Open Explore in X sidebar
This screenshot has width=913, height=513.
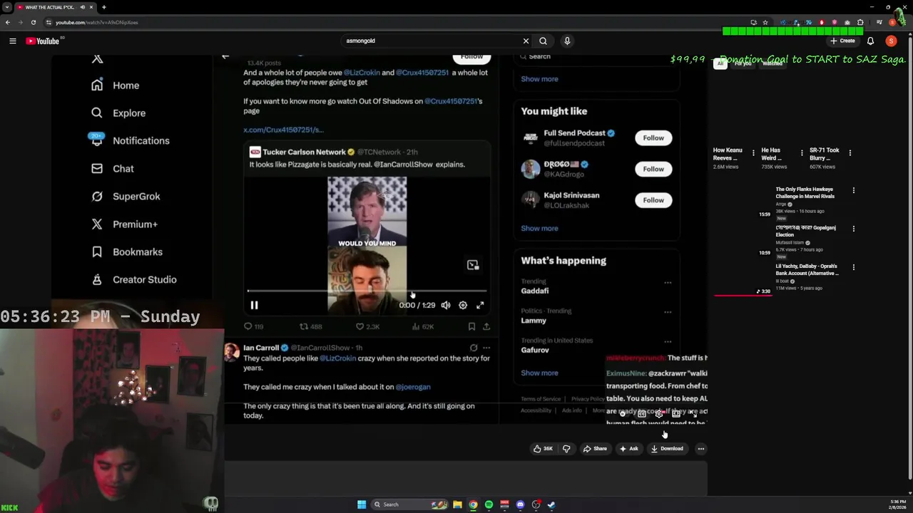(x=118, y=113)
